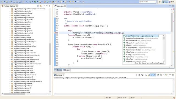Click the New Java Package icon
This screenshot has width=176, height=99.
point(45,2)
